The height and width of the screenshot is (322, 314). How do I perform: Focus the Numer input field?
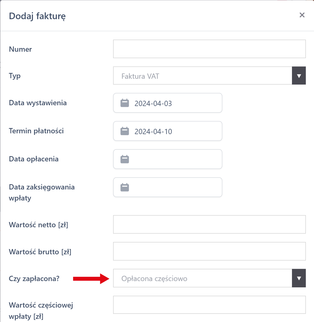click(x=209, y=49)
